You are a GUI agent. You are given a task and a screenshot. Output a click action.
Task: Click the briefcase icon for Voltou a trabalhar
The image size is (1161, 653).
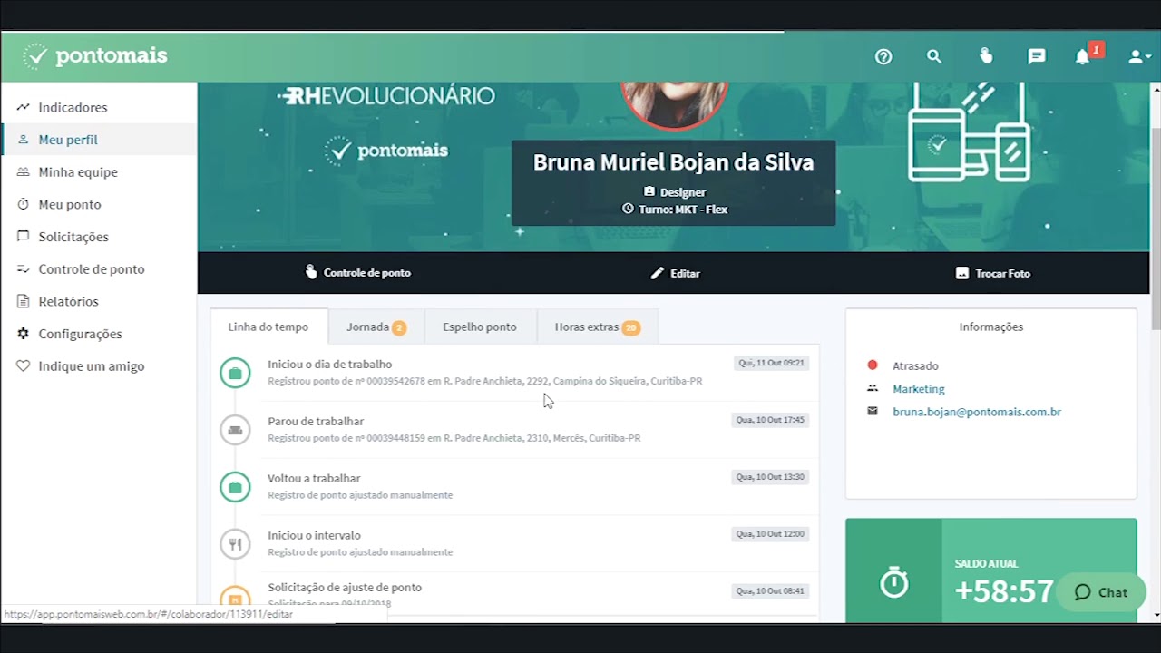pyautogui.click(x=235, y=487)
